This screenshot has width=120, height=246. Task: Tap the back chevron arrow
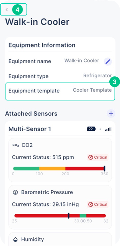coord(7,10)
